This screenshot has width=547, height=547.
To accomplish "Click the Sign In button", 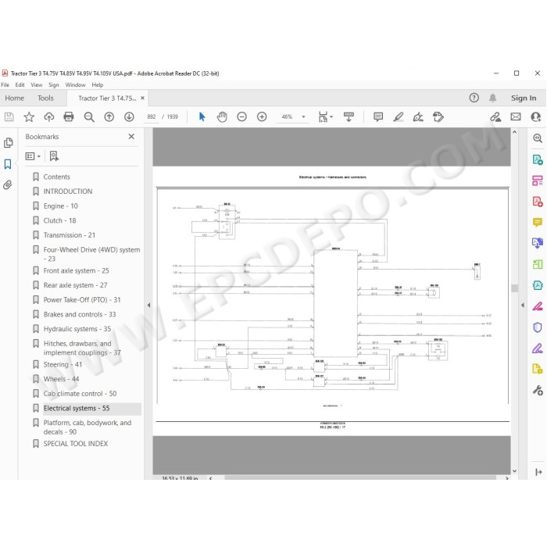I will [x=524, y=98].
